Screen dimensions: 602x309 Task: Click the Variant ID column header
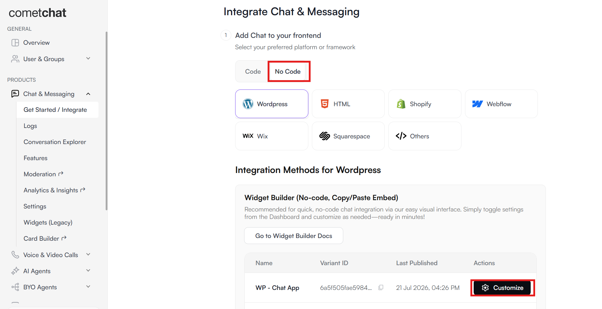point(334,263)
